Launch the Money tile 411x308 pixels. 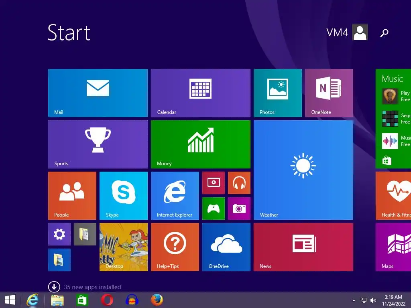click(x=201, y=144)
